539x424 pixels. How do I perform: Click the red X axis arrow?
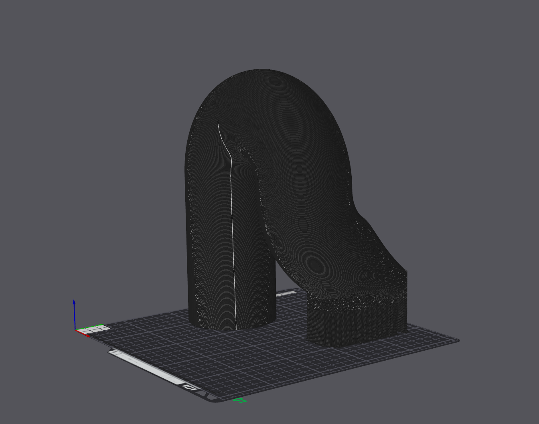click(83, 333)
